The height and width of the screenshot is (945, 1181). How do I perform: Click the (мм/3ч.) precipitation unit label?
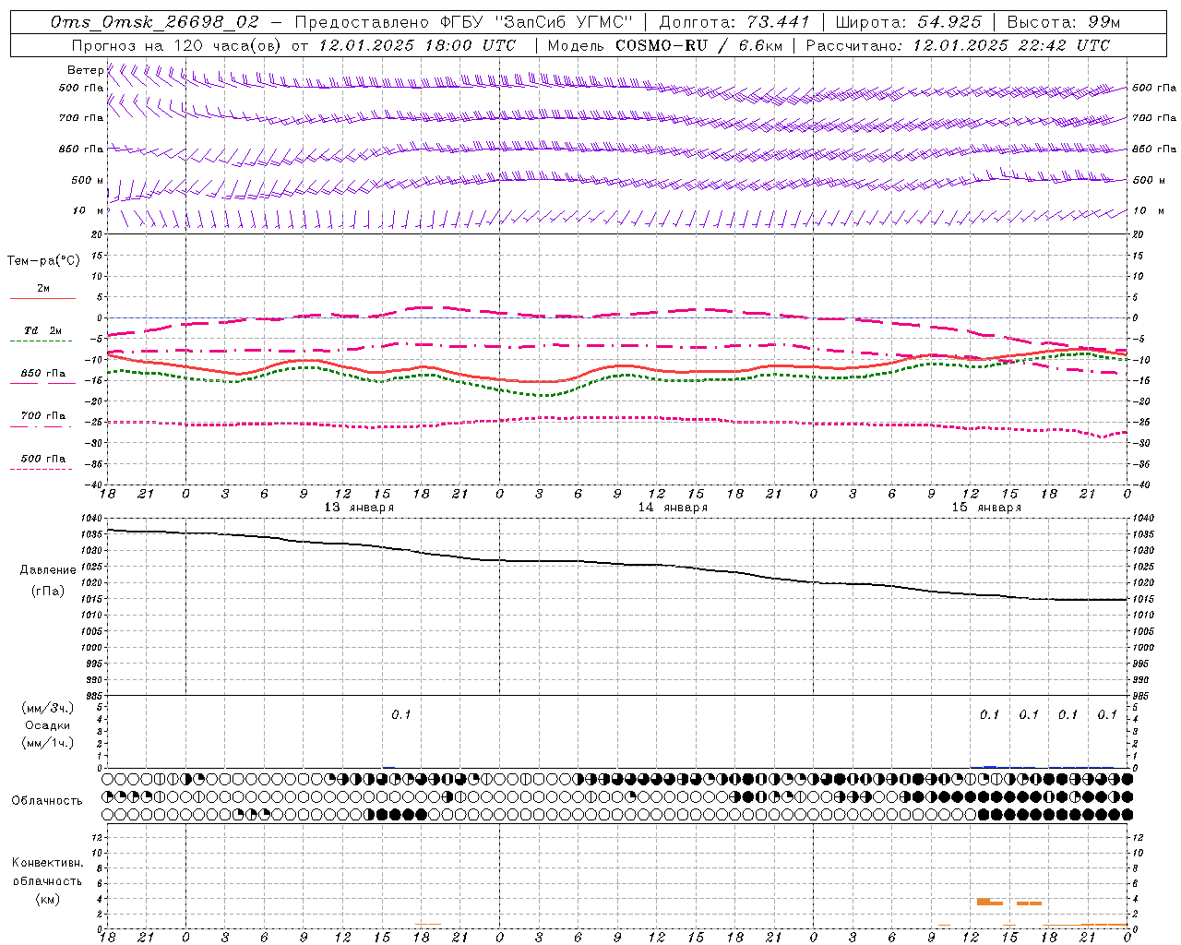click(x=48, y=708)
